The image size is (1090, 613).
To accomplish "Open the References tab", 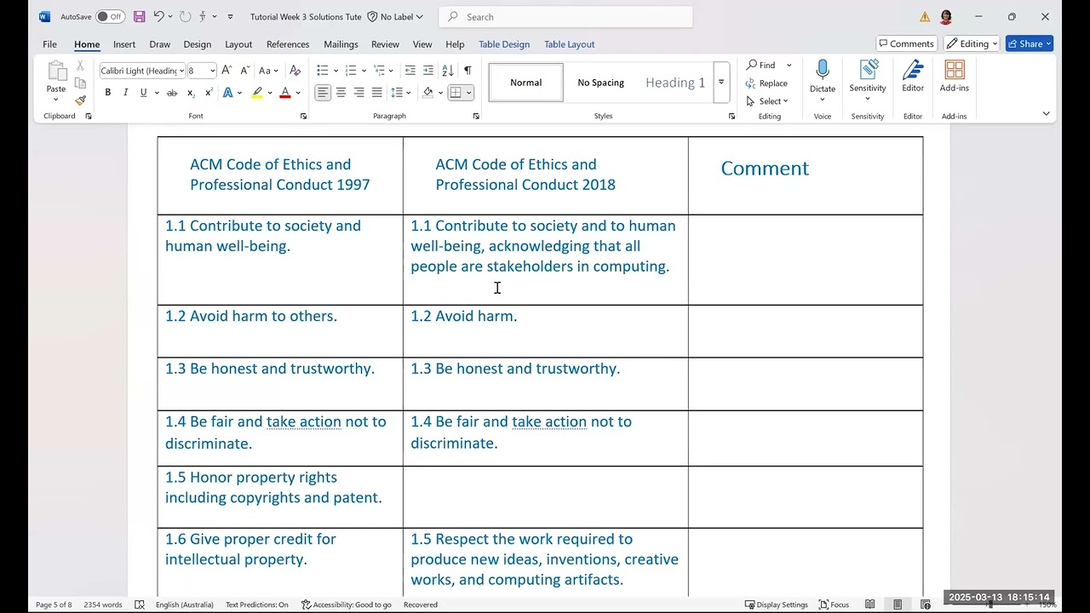I will tap(288, 44).
